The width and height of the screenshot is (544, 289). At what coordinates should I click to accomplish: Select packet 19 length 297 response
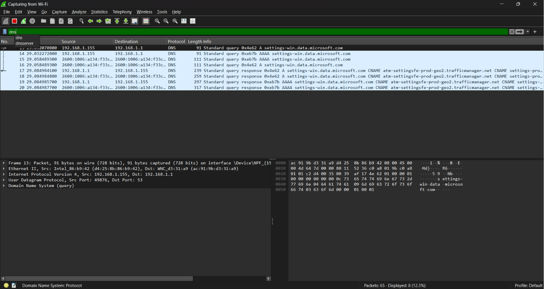coord(272,82)
